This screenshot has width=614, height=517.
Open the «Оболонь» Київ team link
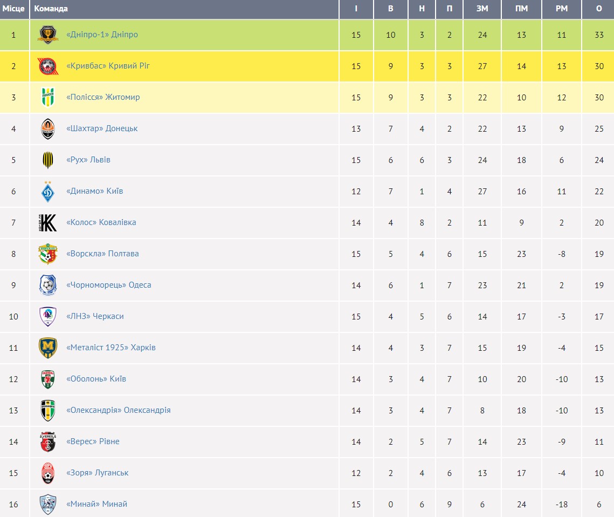(96, 379)
